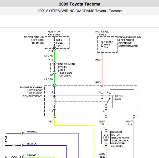The width and height of the screenshot is (159, 158).
Task: Click the '2009 SYSTEM WIRING DIAGRAMS Toyota - Tacoma' subtitle
Action: click(x=79, y=11)
